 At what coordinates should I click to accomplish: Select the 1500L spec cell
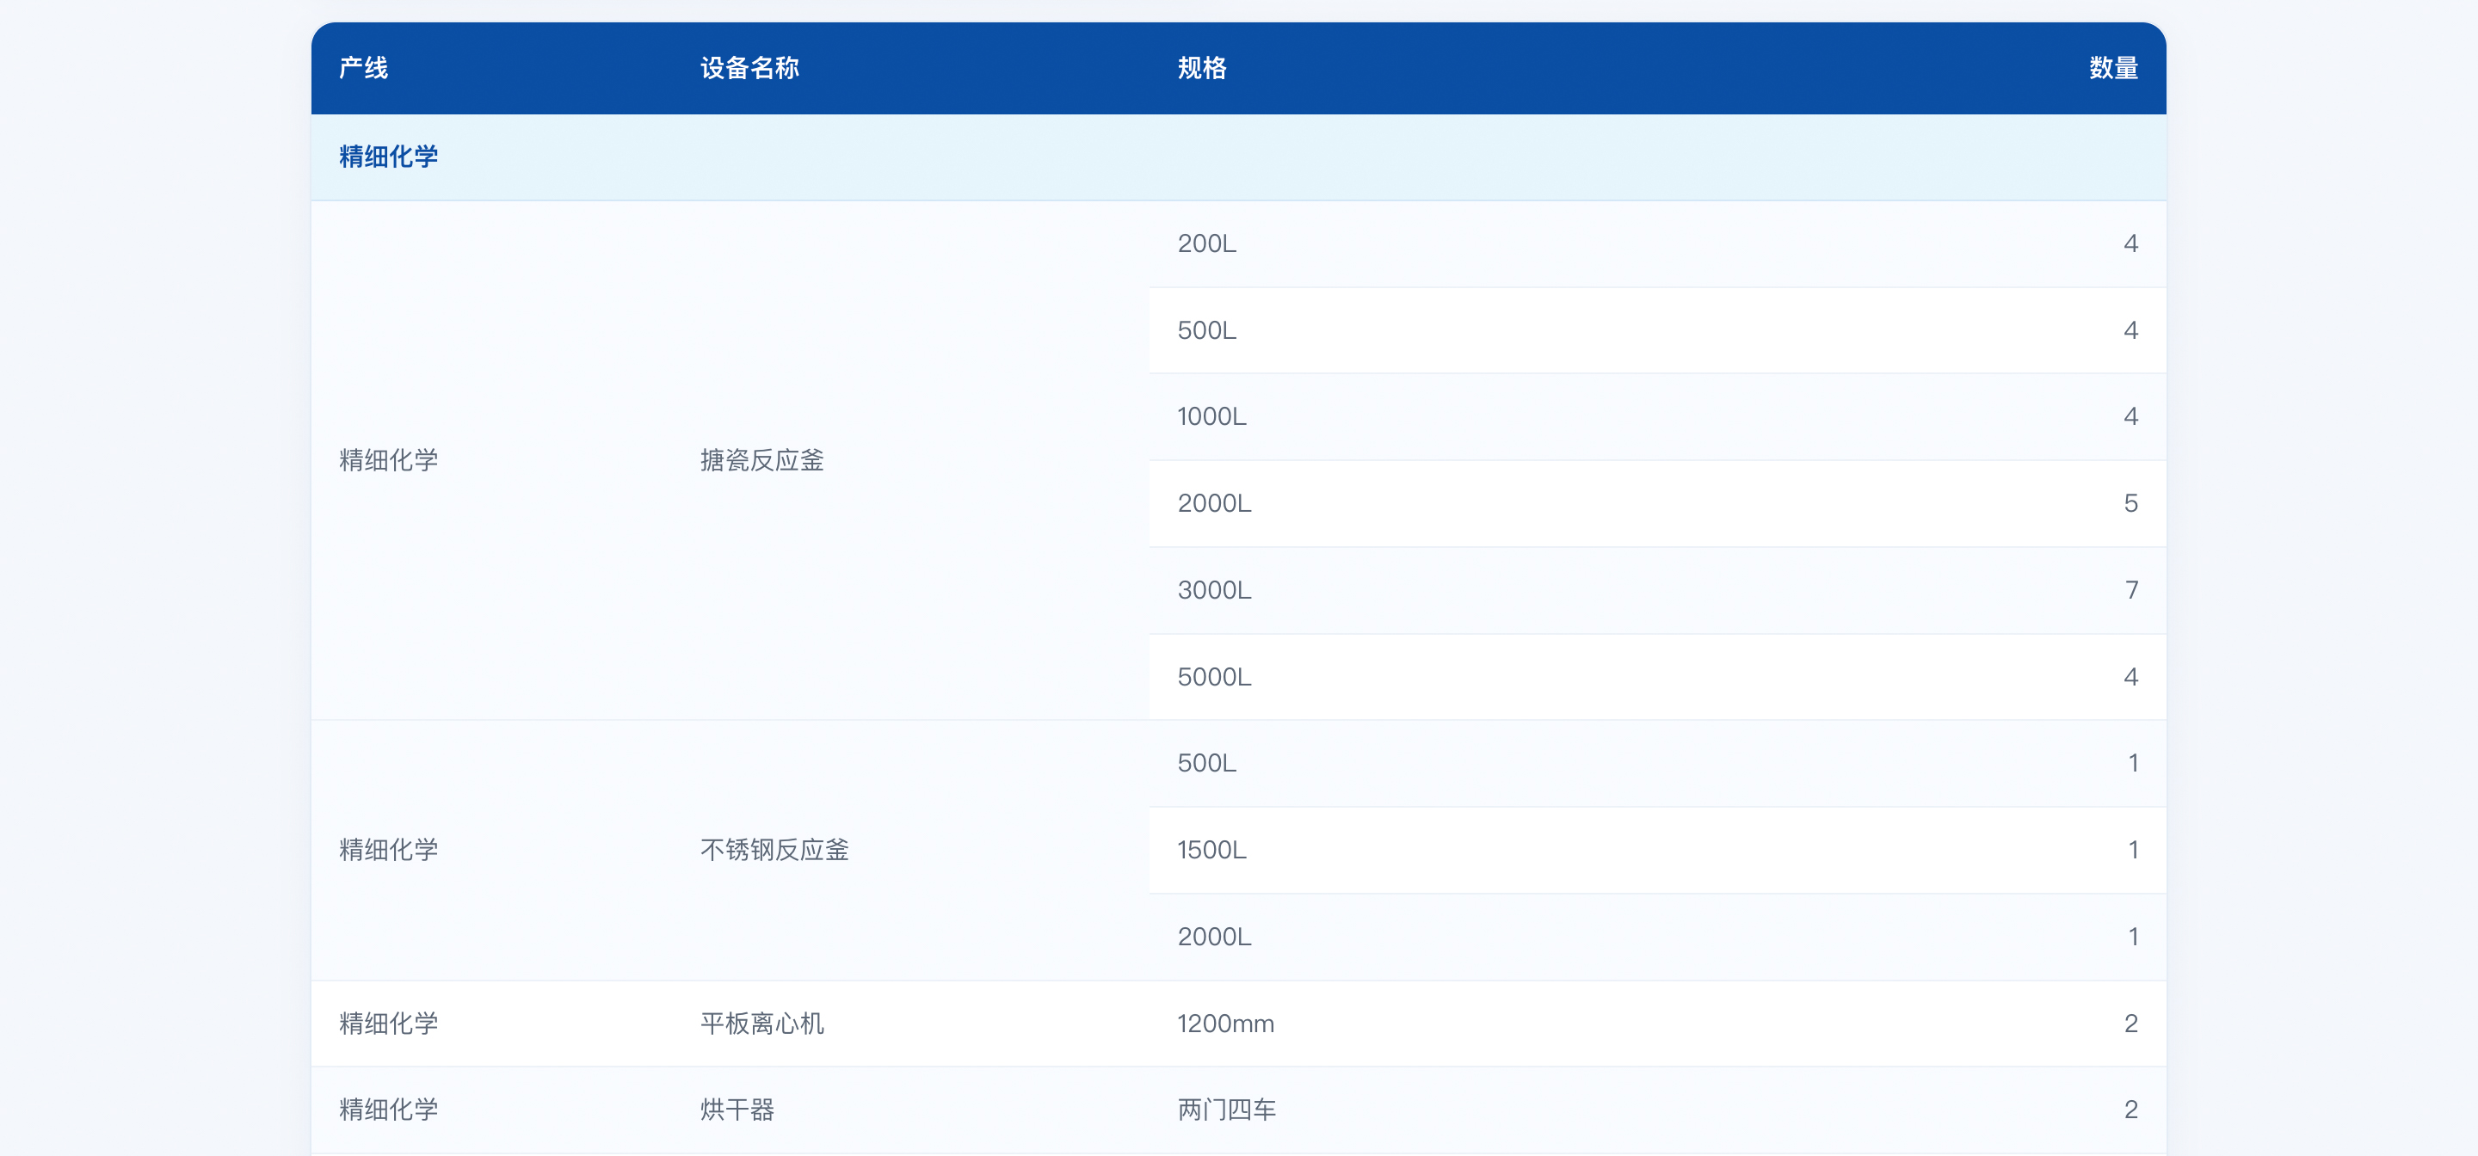click(x=1211, y=849)
